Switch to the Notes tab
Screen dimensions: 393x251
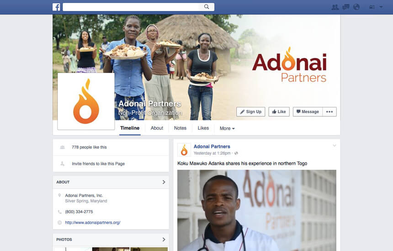[x=180, y=128]
